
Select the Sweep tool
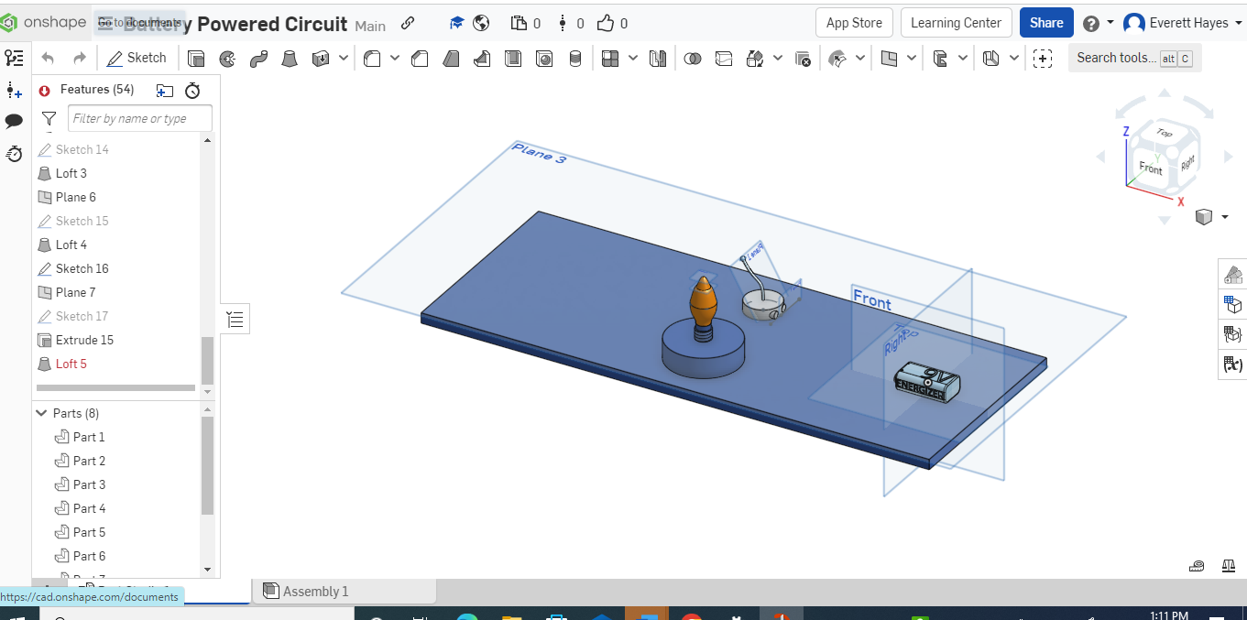pos(259,57)
